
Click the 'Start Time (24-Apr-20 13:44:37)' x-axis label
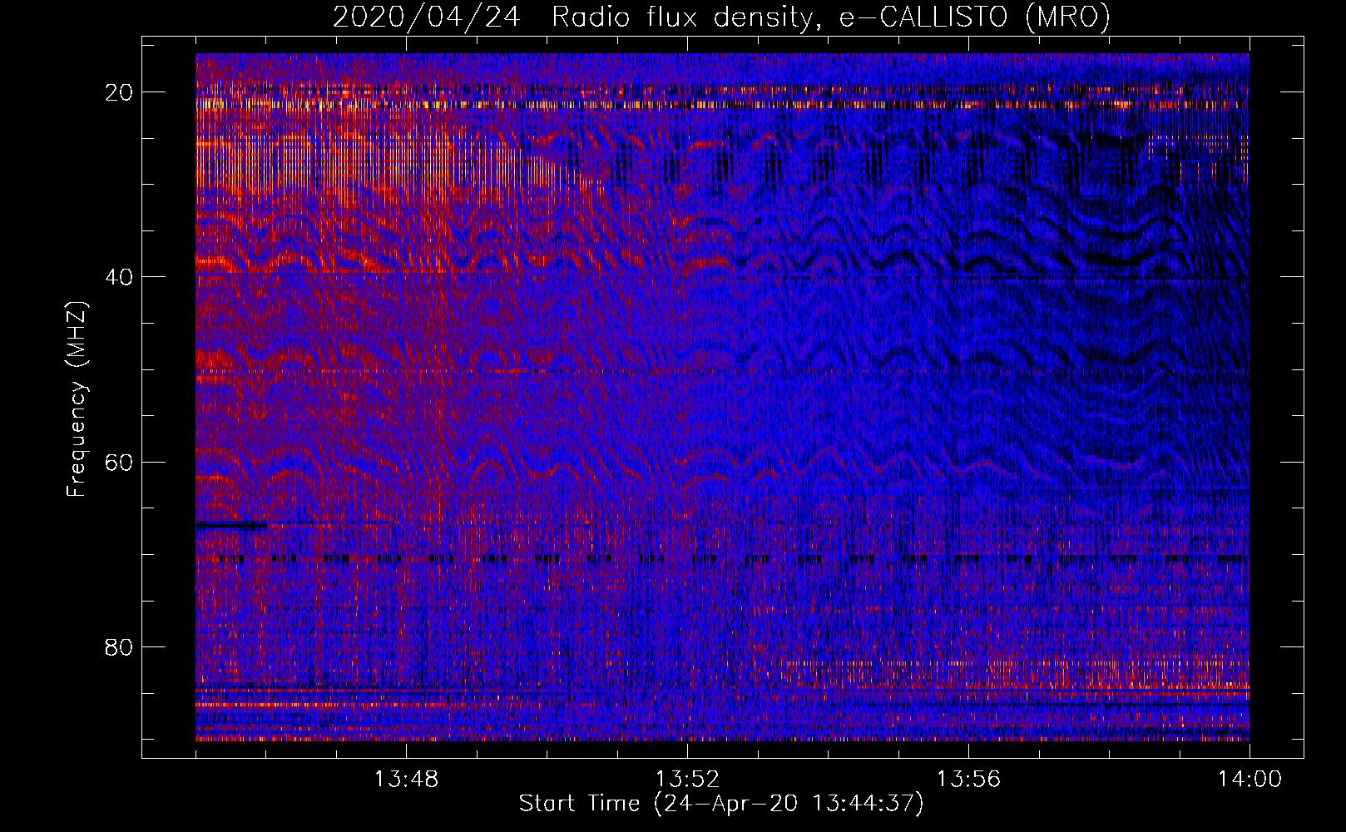click(x=721, y=804)
